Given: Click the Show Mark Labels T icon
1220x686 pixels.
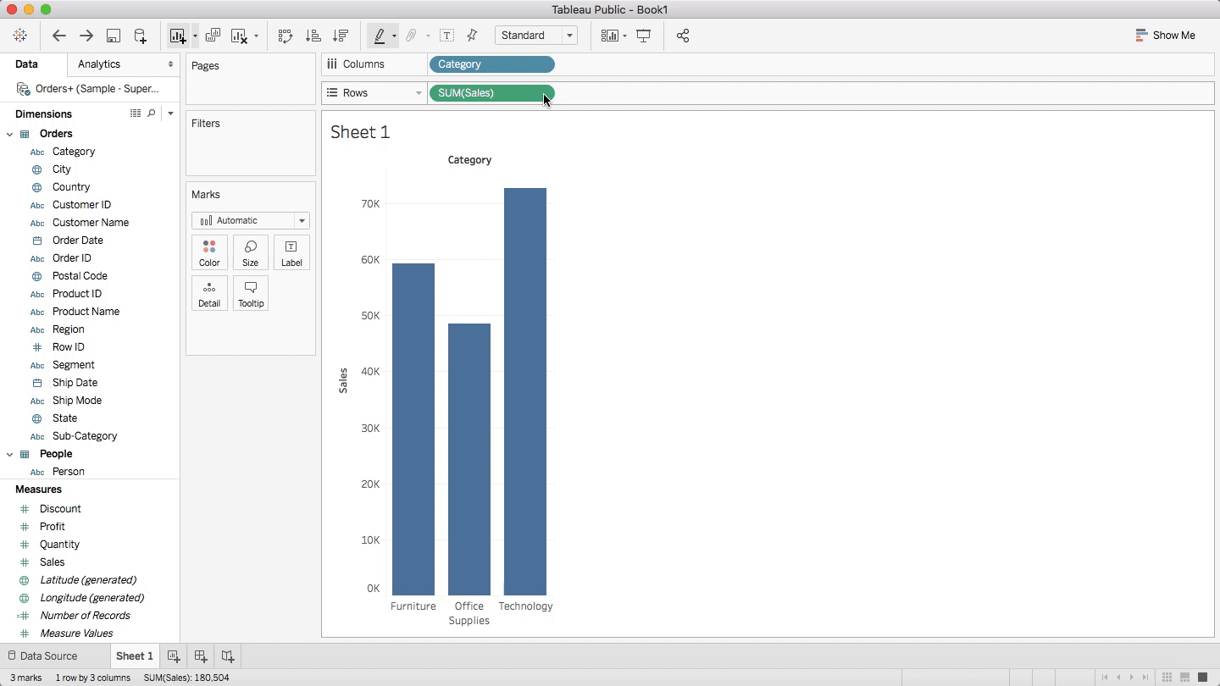Looking at the screenshot, I should point(446,36).
